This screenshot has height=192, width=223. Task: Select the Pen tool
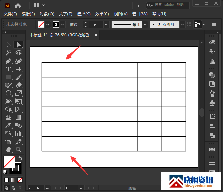(8, 61)
